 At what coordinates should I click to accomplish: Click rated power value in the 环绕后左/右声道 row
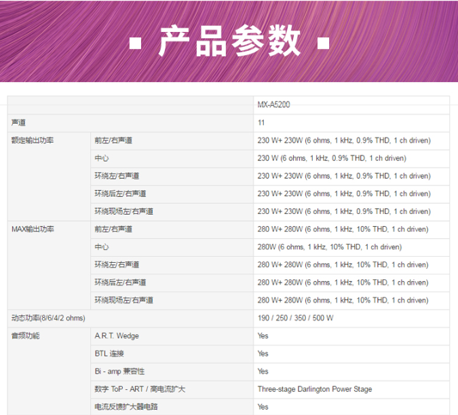pos(344,194)
